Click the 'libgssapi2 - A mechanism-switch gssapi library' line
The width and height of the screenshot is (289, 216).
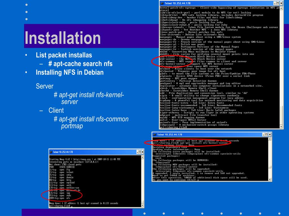[x=194, y=125]
